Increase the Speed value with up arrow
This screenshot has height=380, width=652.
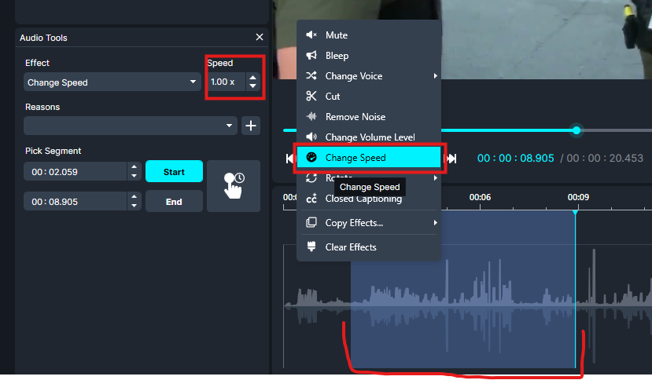click(x=252, y=78)
